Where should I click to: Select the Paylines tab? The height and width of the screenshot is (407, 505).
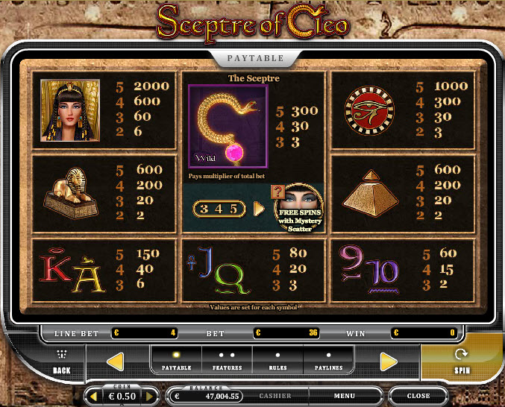pyautogui.click(x=328, y=360)
